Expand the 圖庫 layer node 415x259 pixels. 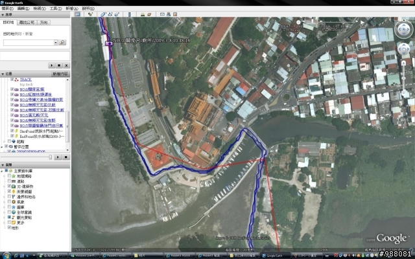(x=5, y=207)
